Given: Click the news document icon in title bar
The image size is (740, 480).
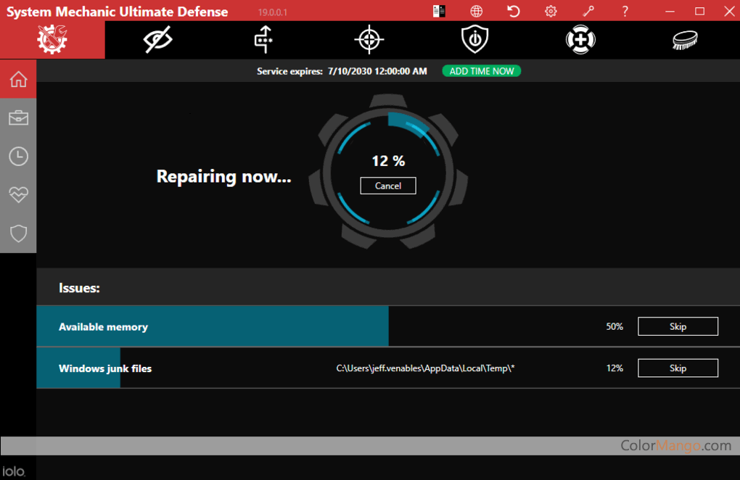Looking at the screenshot, I should 439,11.
